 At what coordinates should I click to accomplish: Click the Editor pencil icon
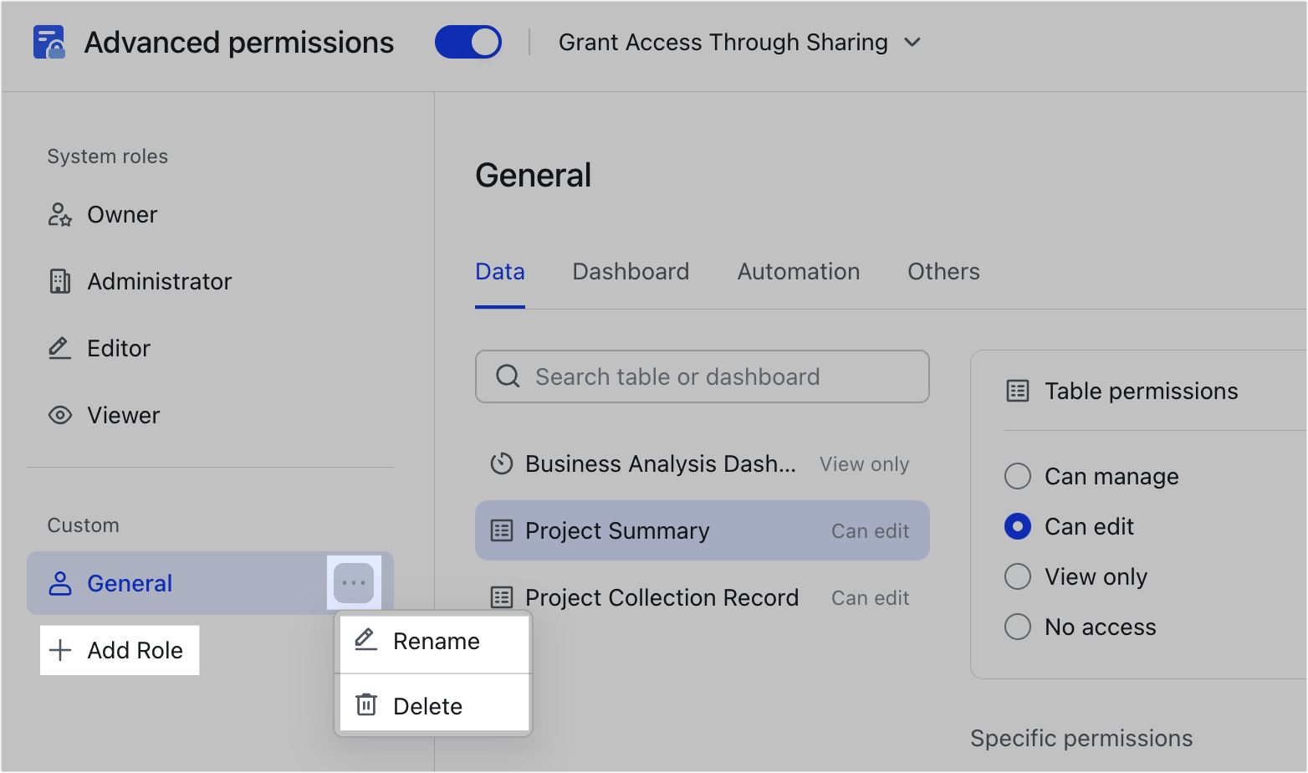(59, 348)
